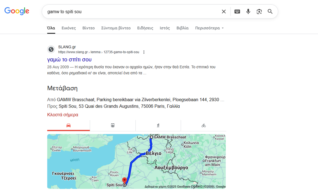Screen dimensions: 318x193
Task: Switch to the Βίντεο tab
Action: click(x=88, y=28)
